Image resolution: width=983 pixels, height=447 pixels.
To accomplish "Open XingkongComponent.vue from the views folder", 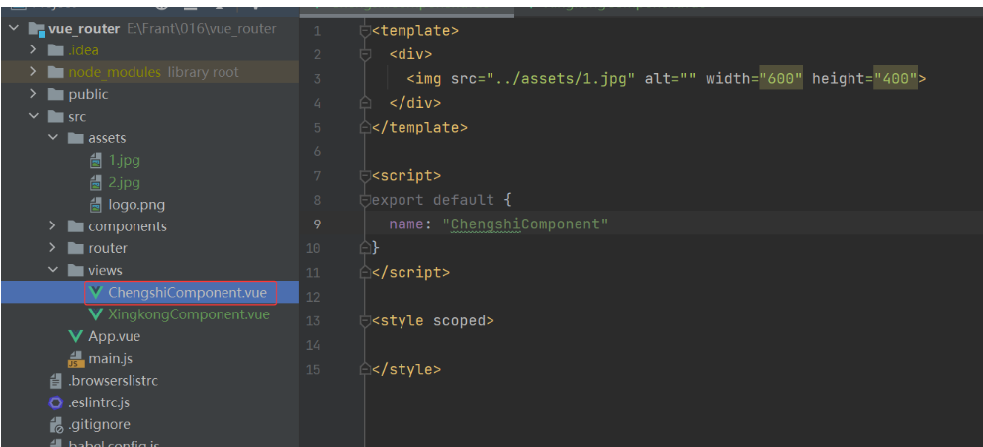I will click(189, 314).
